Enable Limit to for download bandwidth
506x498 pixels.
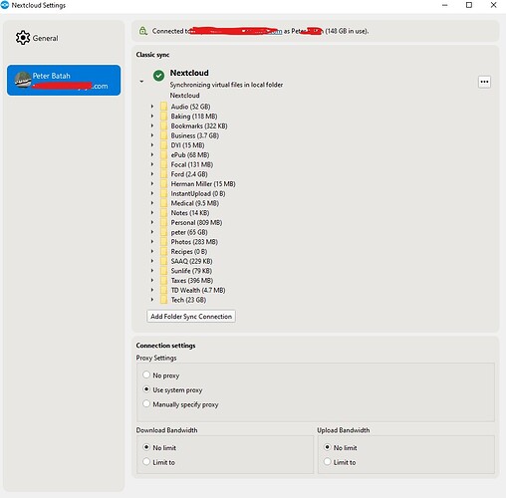click(x=146, y=461)
